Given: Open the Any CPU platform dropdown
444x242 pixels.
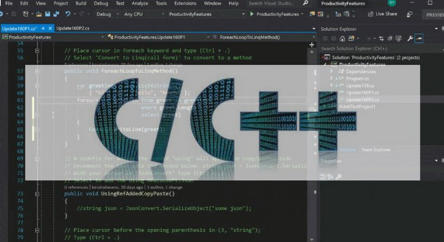Looking at the screenshot, I should click(x=144, y=14).
